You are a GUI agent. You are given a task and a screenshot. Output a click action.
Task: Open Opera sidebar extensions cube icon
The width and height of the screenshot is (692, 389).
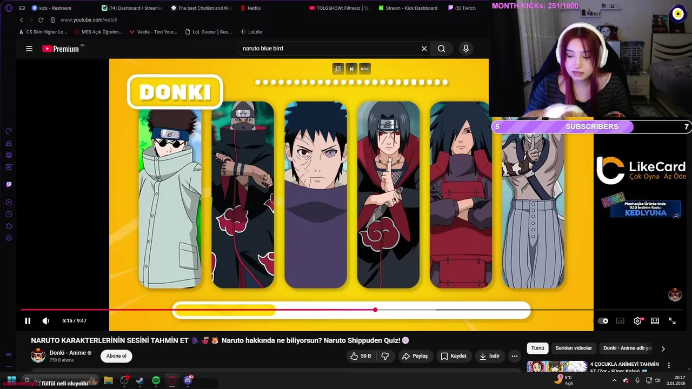coord(9,226)
